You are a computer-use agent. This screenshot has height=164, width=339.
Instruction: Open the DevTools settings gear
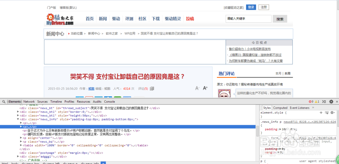point(331,102)
